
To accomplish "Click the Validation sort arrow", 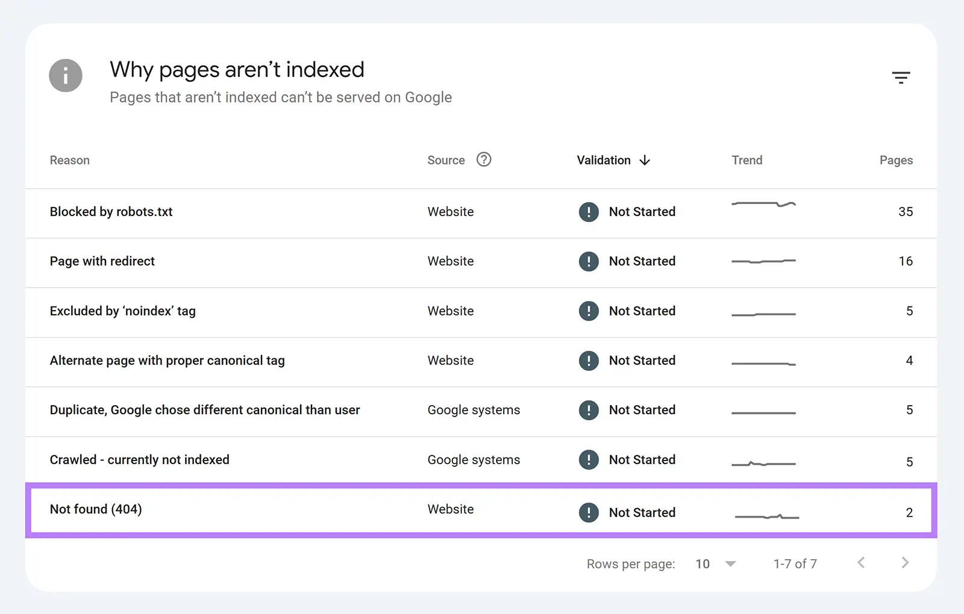I will pyautogui.click(x=645, y=160).
